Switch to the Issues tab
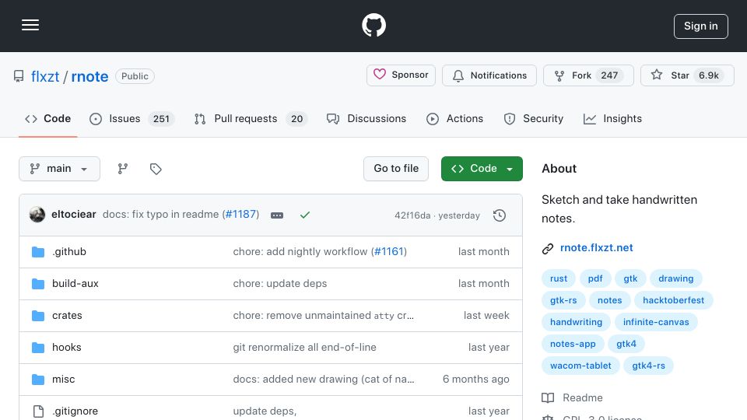This screenshot has width=747, height=420. 132,118
